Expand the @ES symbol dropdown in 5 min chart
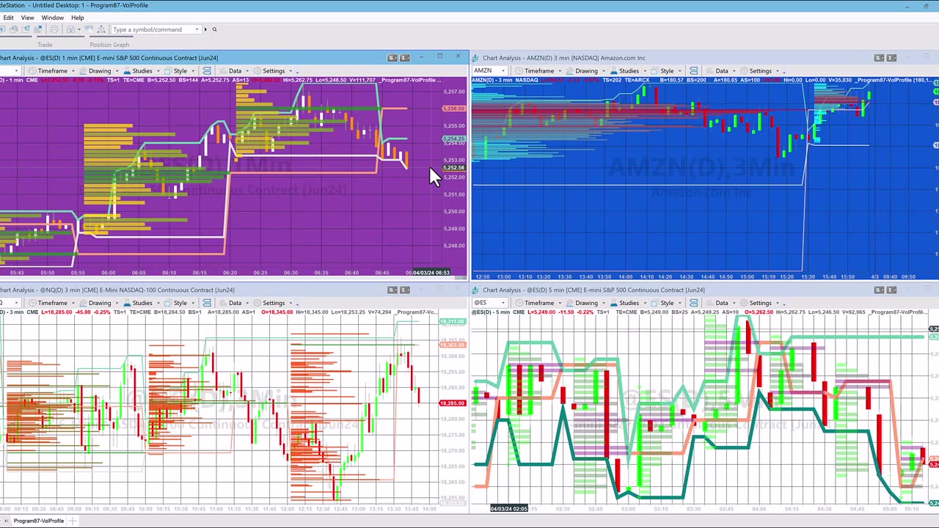The image size is (939, 528). point(503,303)
